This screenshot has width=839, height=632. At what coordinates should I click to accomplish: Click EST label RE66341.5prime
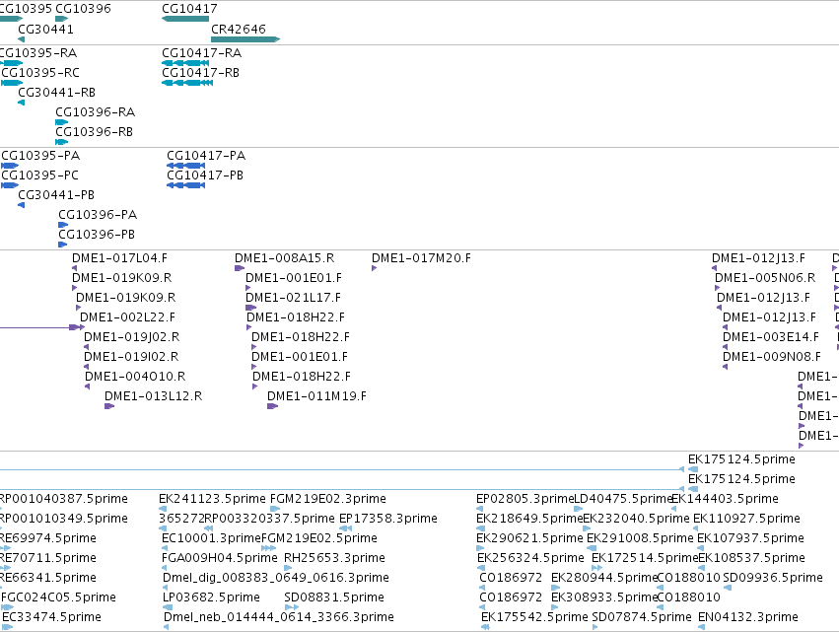[47, 578]
